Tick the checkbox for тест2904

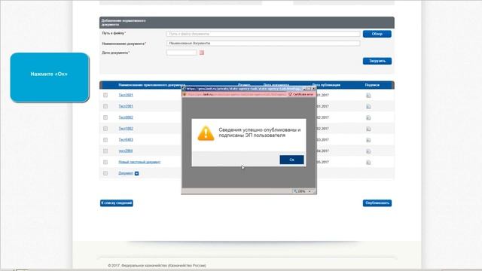(105, 151)
